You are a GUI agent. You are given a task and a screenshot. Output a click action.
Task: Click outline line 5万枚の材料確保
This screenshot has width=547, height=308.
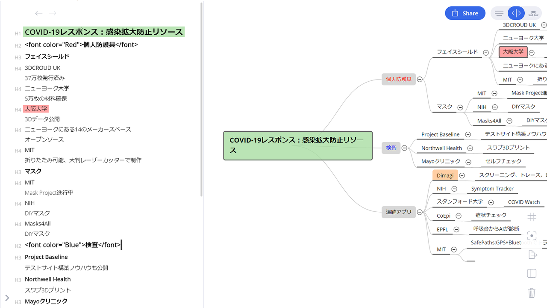pos(46,98)
